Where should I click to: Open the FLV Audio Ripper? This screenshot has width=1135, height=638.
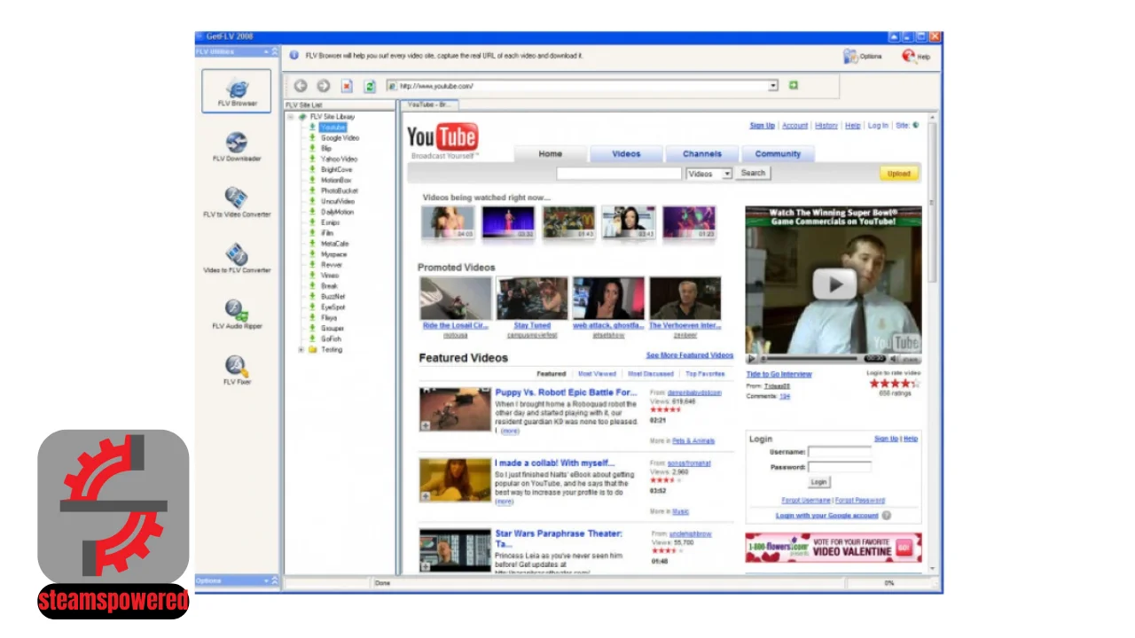pyautogui.click(x=237, y=314)
